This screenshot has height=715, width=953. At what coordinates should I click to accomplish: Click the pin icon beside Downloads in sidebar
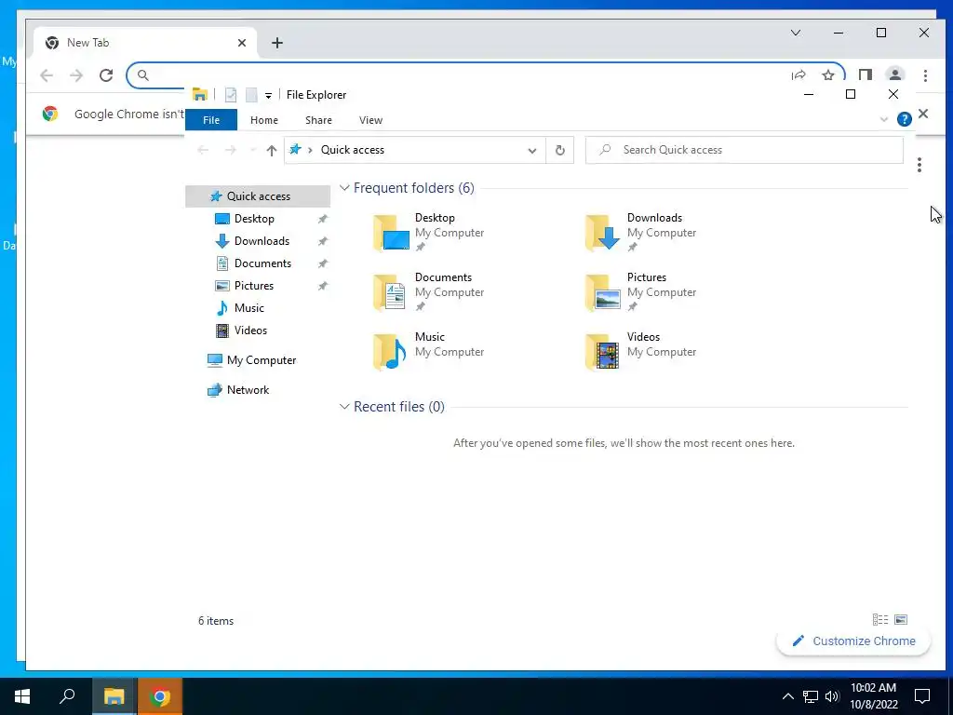tap(323, 241)
